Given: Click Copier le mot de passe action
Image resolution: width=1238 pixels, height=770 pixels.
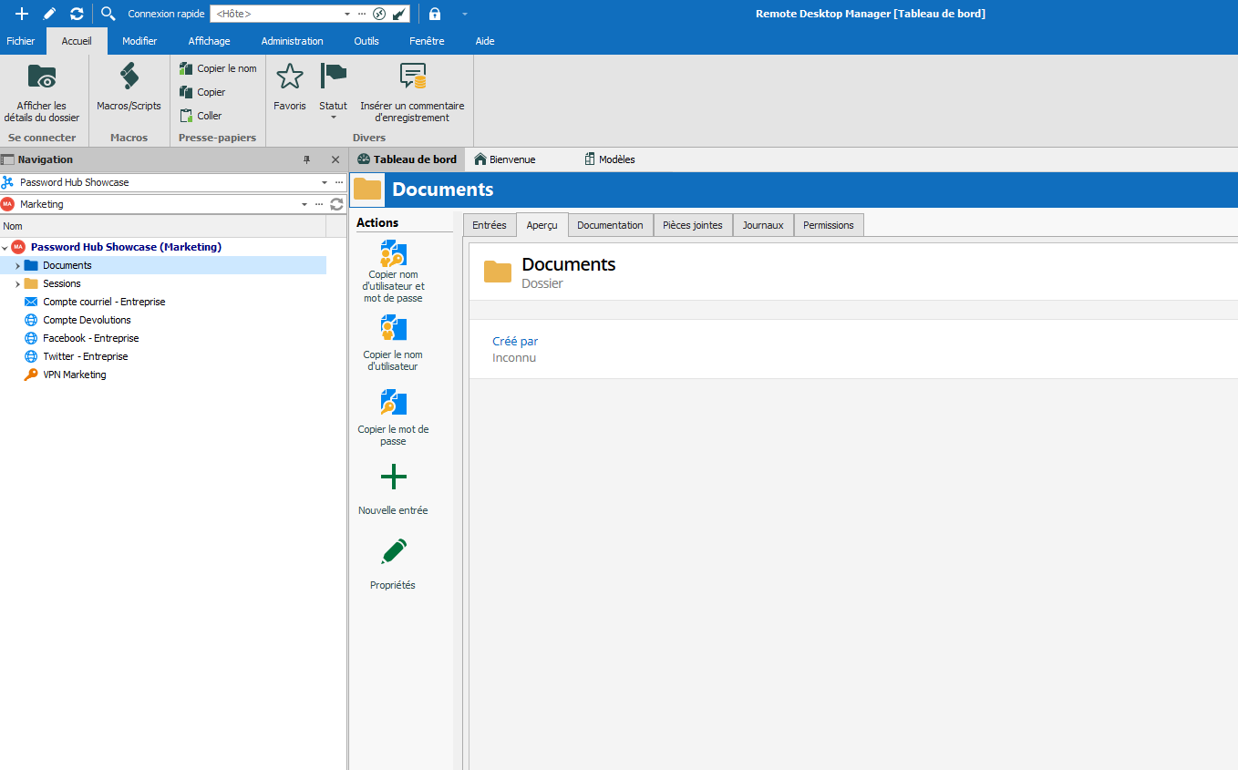Looking at the screenshot, I should click(393, 404).
